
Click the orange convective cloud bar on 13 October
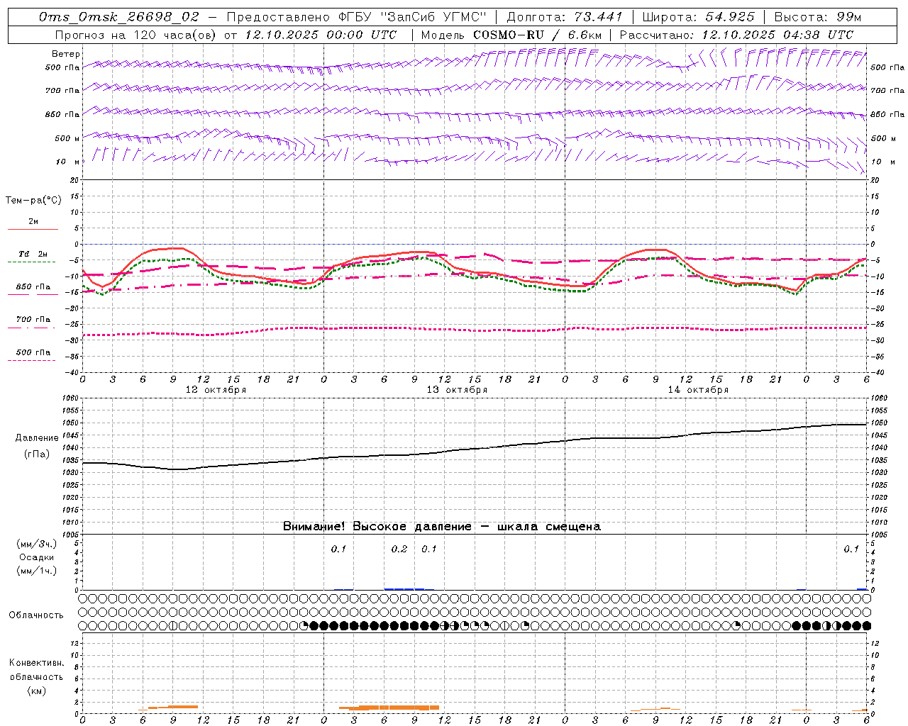coord(389,707)
